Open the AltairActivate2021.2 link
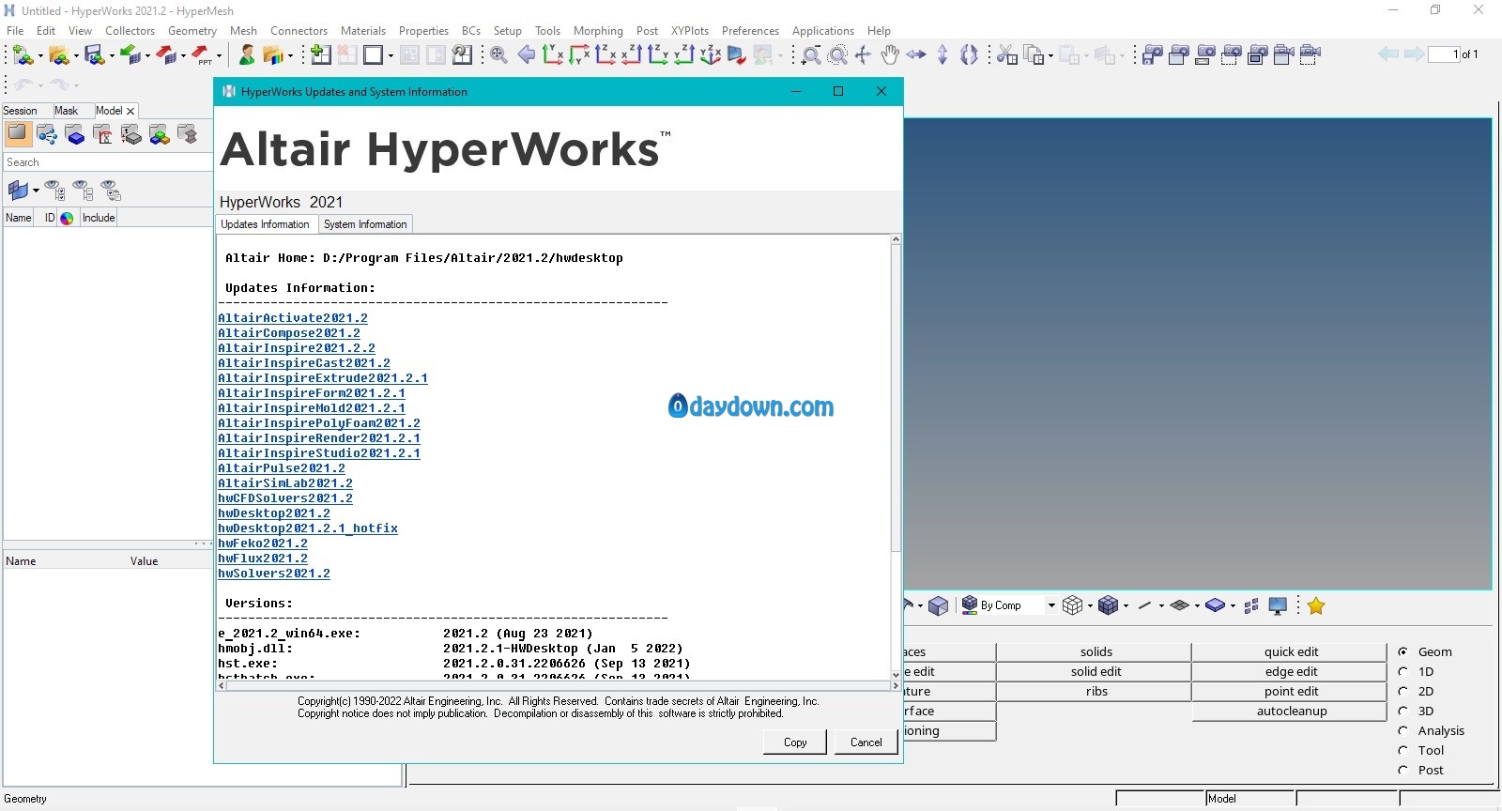Viewport: 1502px width, 811px height. coord(293,318)
